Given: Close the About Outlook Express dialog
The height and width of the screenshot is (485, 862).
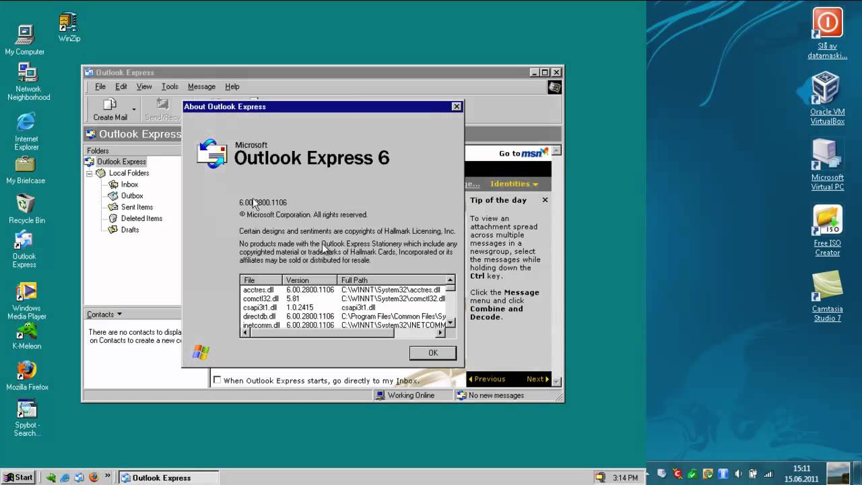Looking at the screenshot, I should tap(457, 106).
